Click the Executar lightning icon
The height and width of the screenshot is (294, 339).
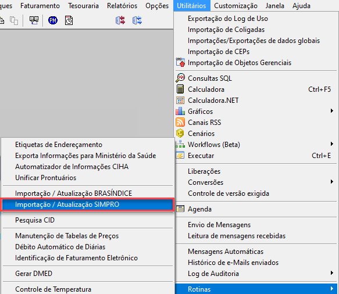pos(180,155)
